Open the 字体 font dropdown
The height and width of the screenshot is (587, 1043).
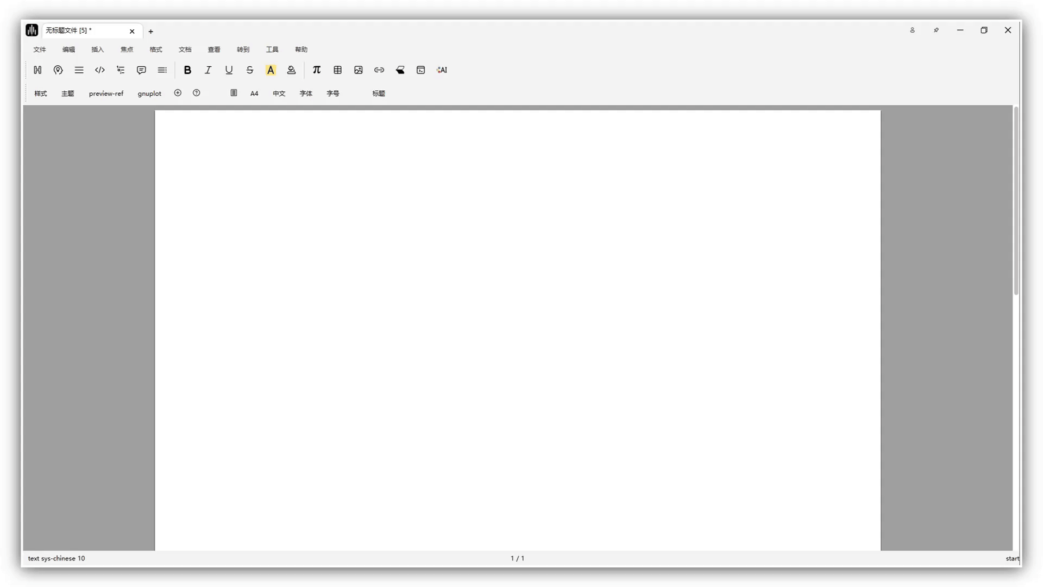pyautogui.click(x=306, y=93)
